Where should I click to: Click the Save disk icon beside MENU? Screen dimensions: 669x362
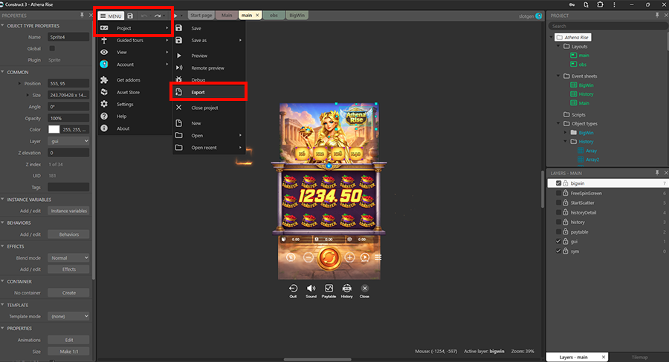click(130, 16)
